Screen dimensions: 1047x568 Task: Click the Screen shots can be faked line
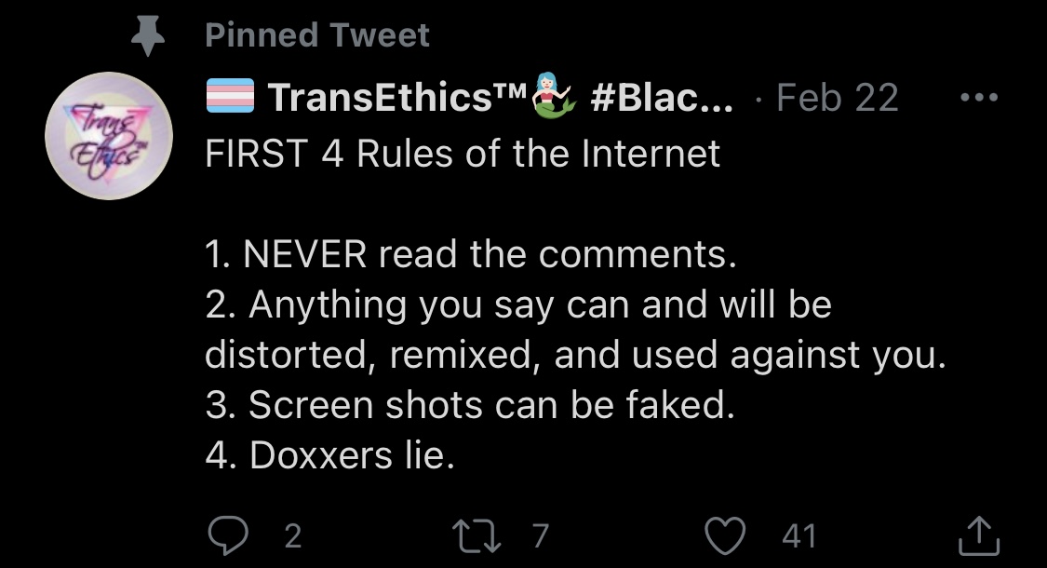(x=470, y=405)
